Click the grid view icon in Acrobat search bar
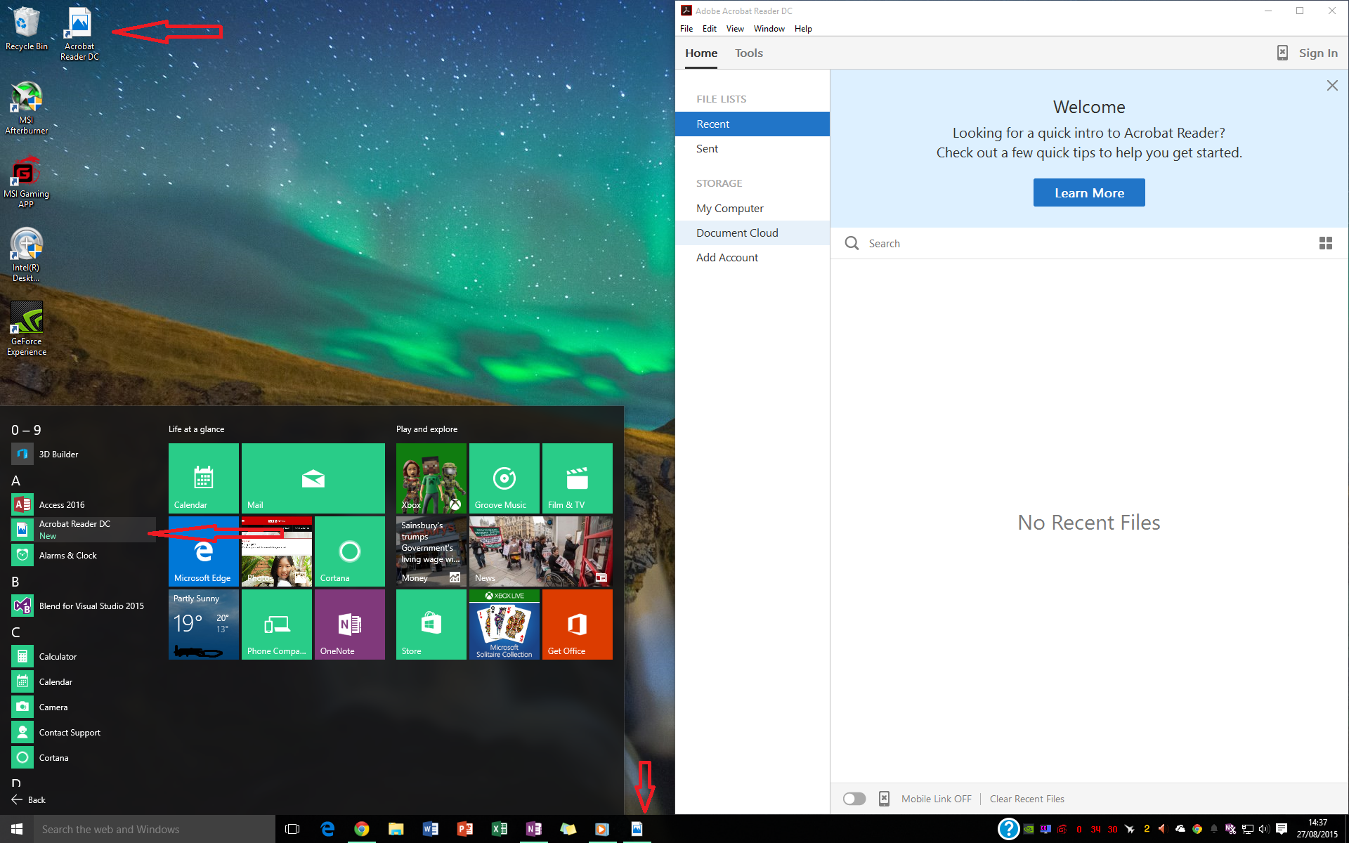 tap(1324, 243)
